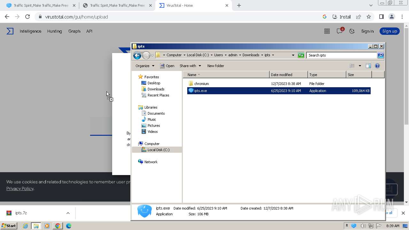Image resolution: width=409 pixels, height=230 pixels.
Task: Sort by Name column header
Action: click(x=226, y=75)
